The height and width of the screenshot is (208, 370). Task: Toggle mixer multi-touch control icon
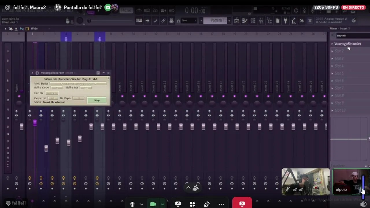point(10,29)
